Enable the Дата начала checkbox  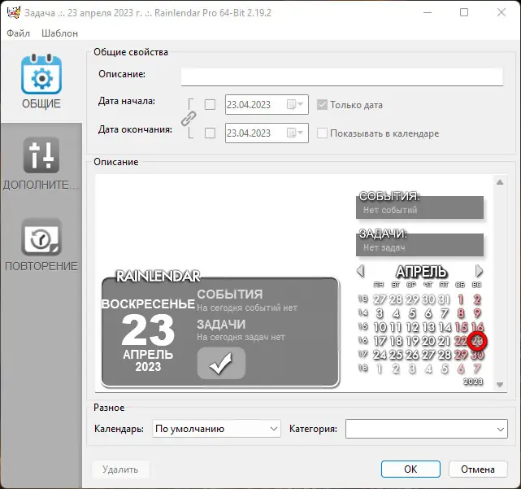(x=210, y=105)
